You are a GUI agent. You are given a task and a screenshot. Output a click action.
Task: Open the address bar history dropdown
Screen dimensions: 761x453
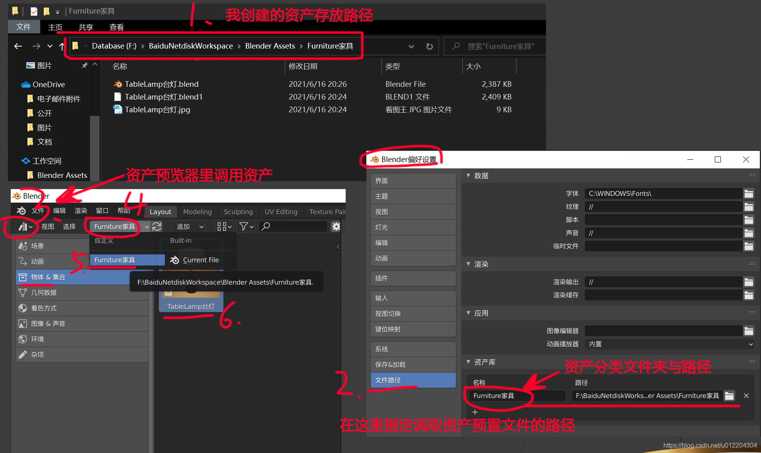click(411, 46)
